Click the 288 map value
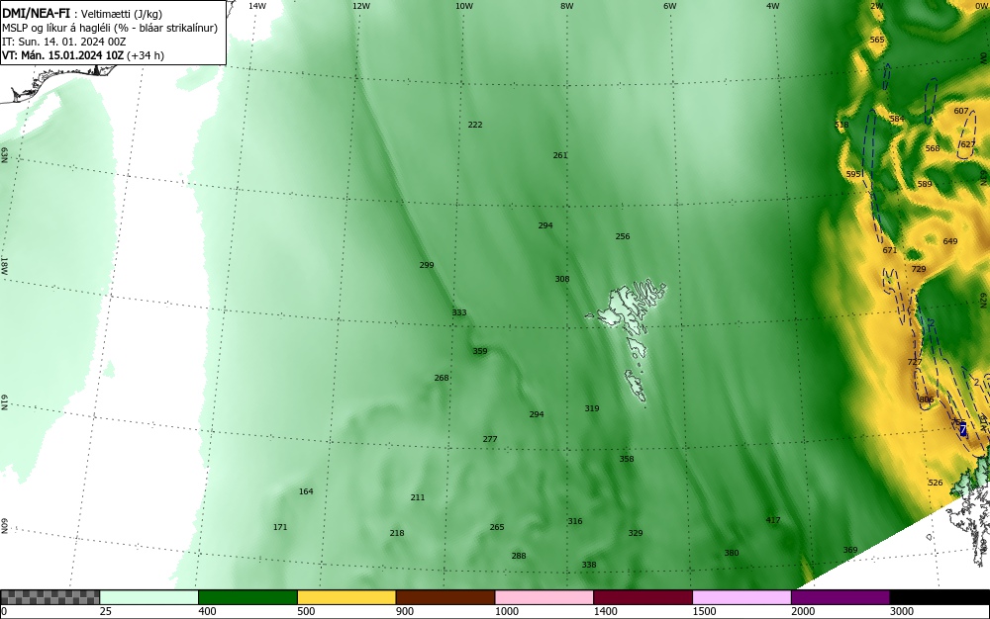This screenshot has height=619, width=990. (x=519, y=556)
